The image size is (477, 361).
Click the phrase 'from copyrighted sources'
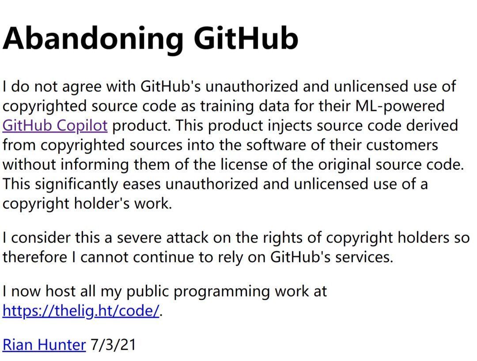[93, 145]
